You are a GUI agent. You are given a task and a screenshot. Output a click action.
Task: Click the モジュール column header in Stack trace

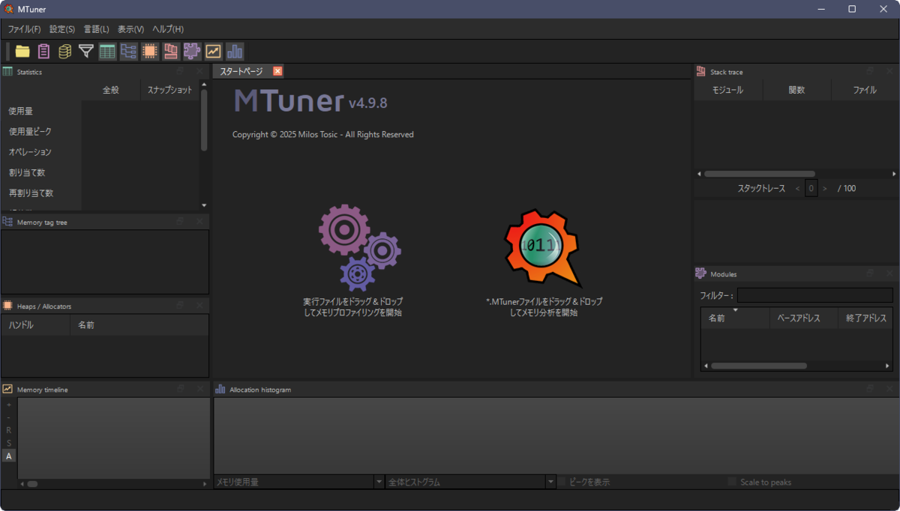click(x=727, y=90)
